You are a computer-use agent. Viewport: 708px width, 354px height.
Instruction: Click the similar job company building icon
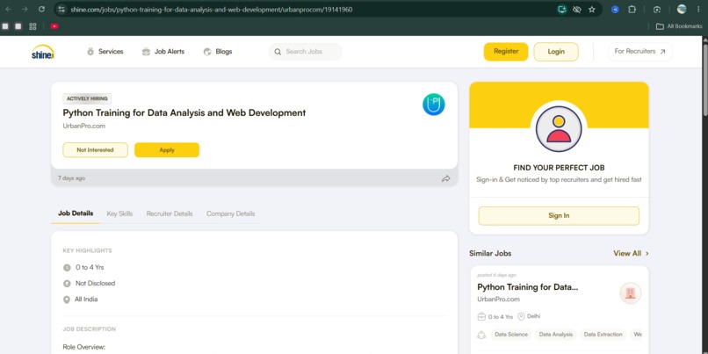coord(631,293)
